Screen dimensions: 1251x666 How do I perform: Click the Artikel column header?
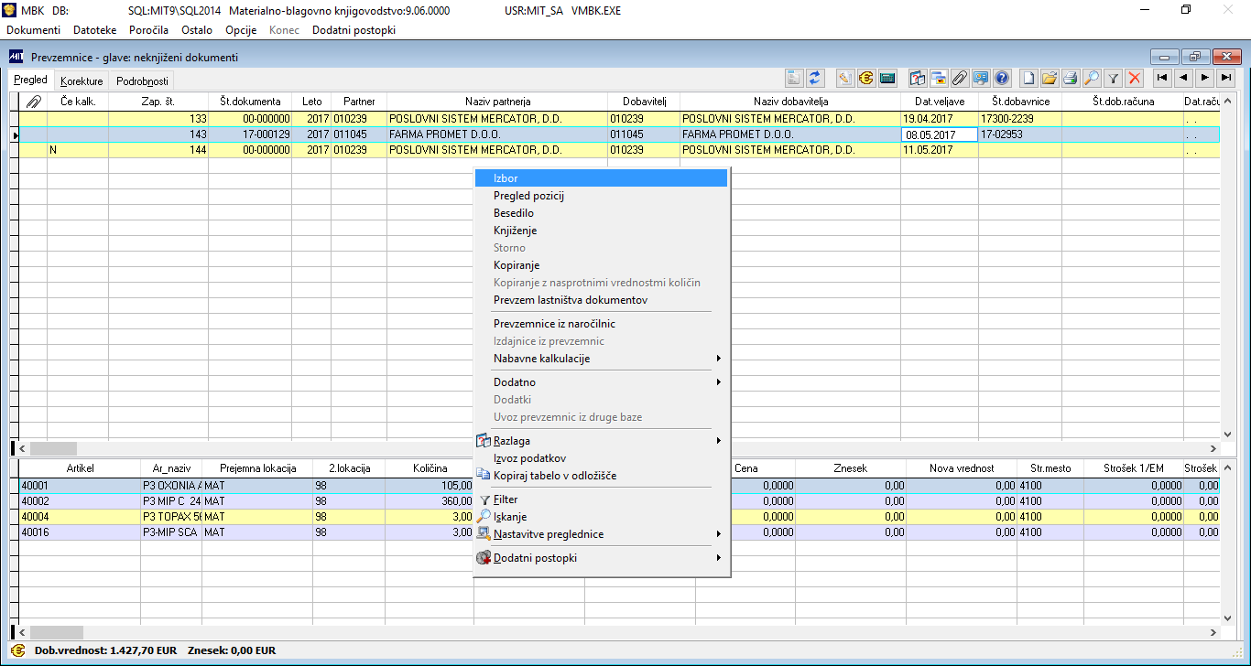tap(81, 468)
